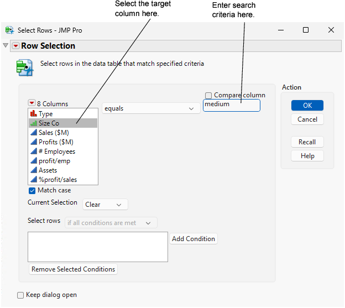The image size is (345, 308).
Task: Click the large row selection illustration icon
Action: coord(25,67)
